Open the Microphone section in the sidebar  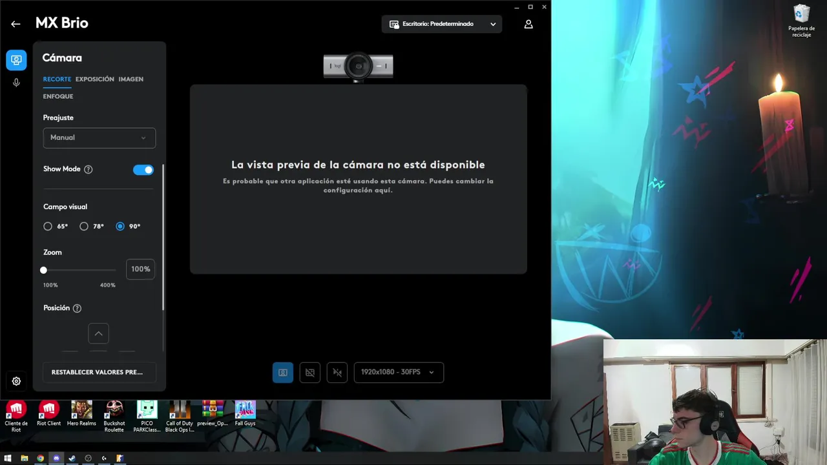point(16,83)
